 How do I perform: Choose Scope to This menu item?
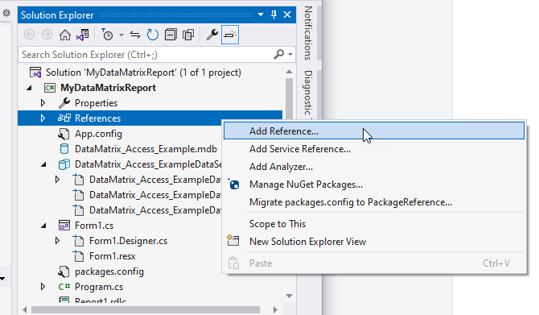tap(374, 224)
